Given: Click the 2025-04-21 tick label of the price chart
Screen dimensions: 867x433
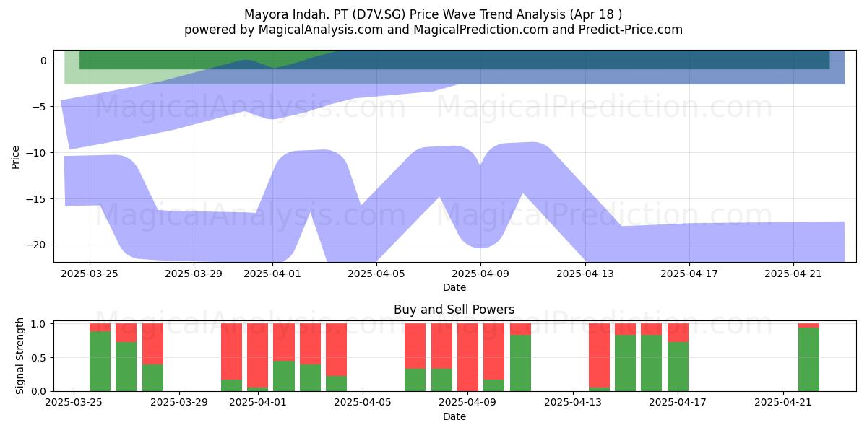Looking at the screenshot, I should tap(793, 274).
